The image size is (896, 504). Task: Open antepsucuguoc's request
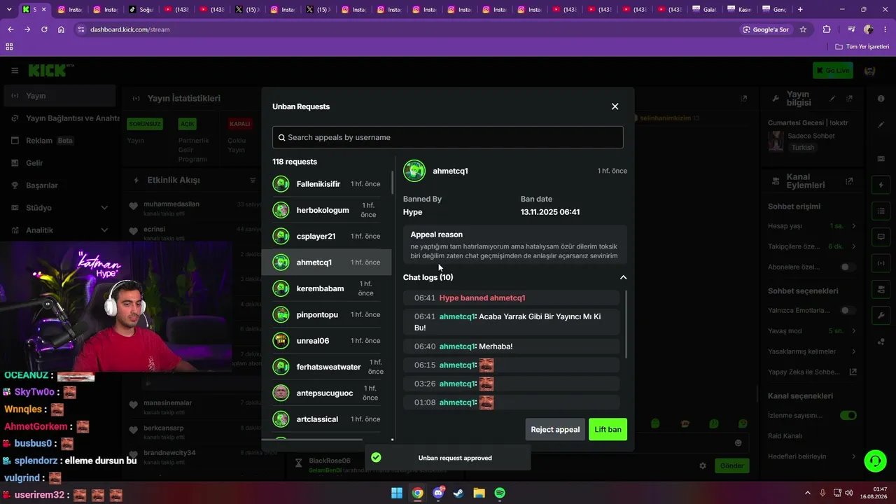coord(326,393)
